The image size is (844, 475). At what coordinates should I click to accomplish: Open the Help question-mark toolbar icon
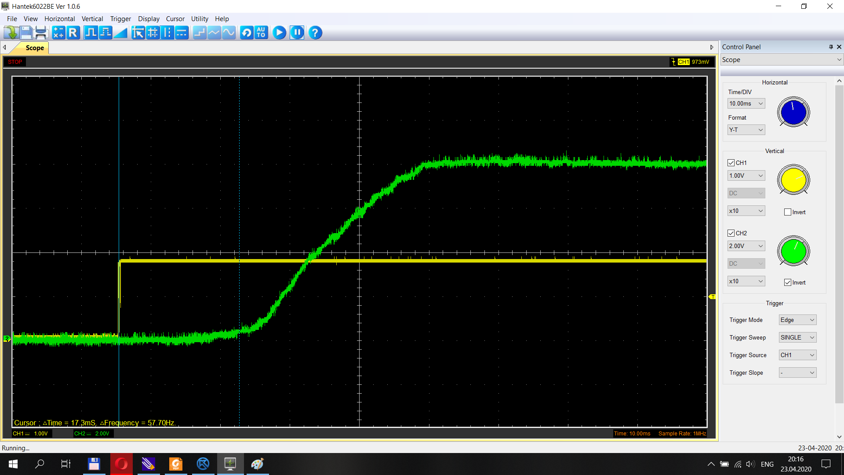(x=315, y=33)
